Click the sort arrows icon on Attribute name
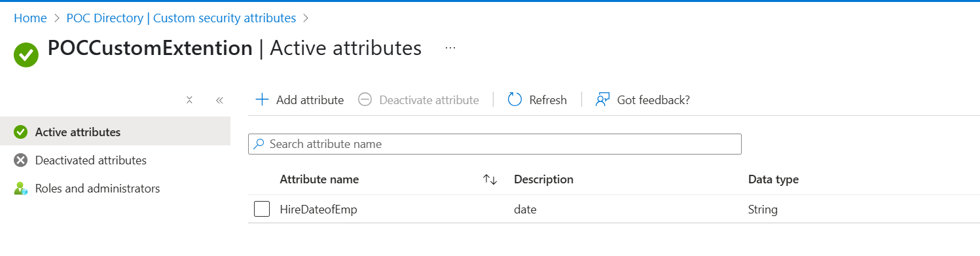 [490, 179]
